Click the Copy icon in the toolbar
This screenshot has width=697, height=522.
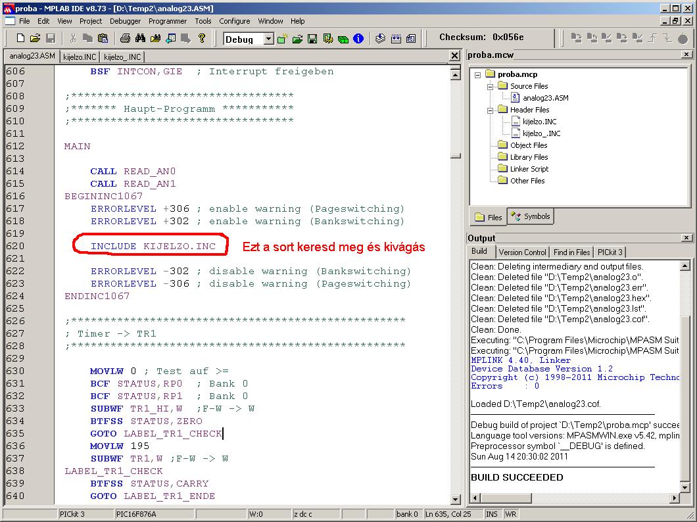(87, 38)
